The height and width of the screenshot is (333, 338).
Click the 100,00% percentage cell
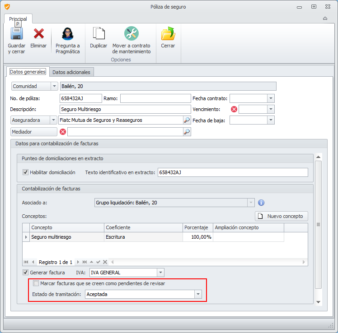click(x=198, y=237)
